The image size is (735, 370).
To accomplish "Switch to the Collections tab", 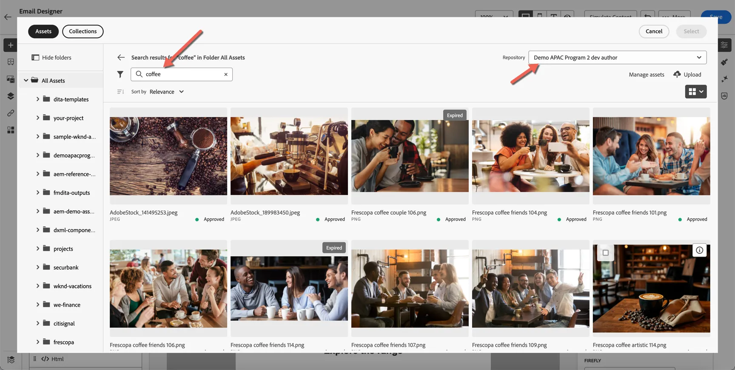I will pyautogui.click(x=83, y=31).
